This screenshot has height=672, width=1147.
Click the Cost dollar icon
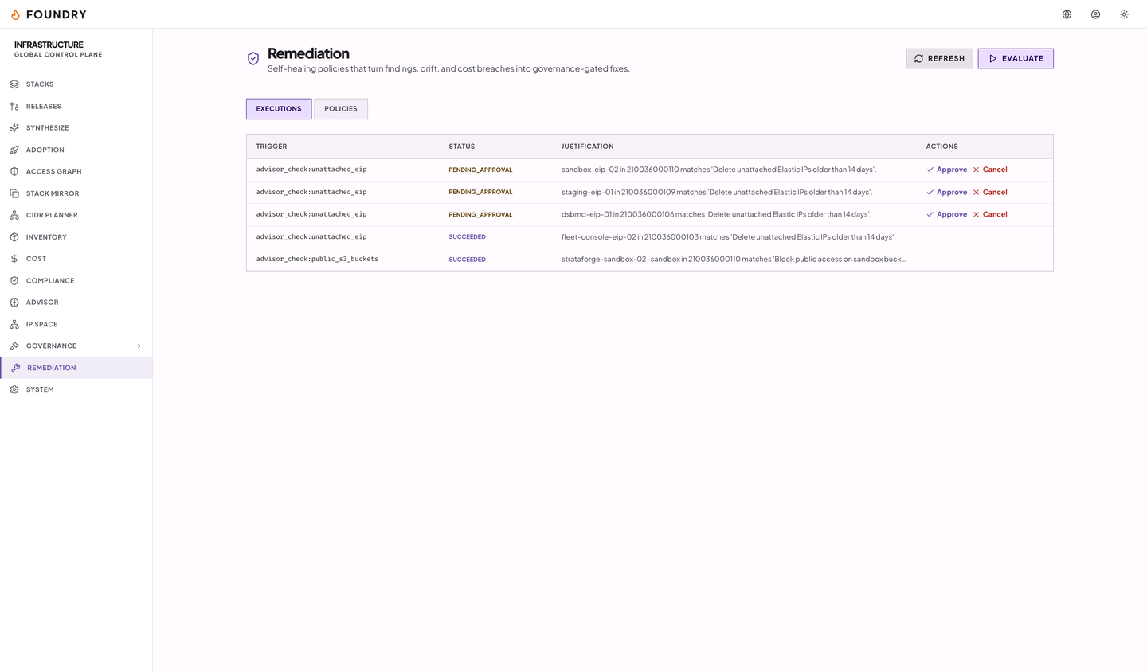point(14,259)
